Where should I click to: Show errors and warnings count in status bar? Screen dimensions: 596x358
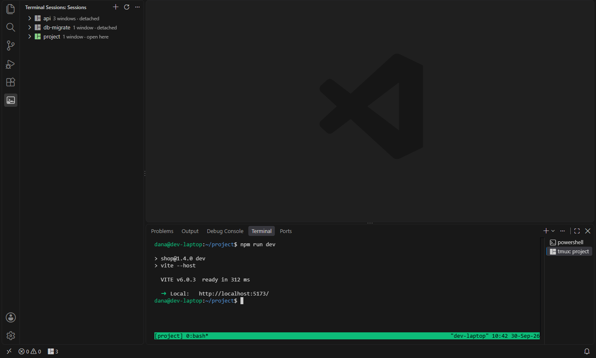pos(30,351)
